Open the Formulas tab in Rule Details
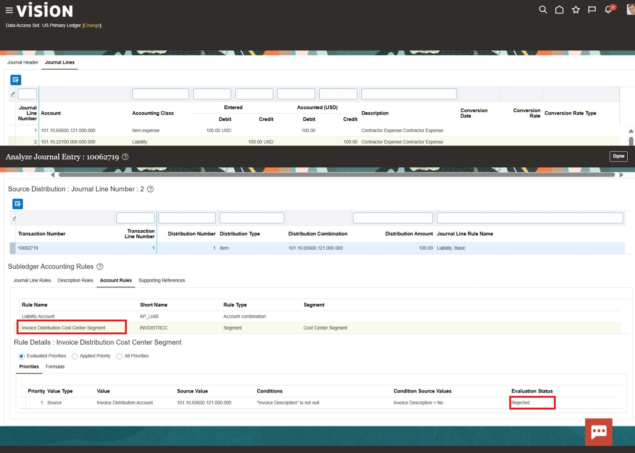The width and height of the screenshot is (635, 453). point(55,367)
